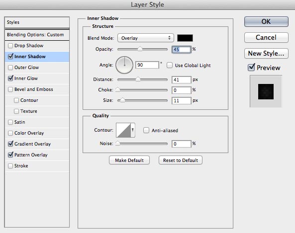Click the Make Default button
Image resolution: width=295 pixels, height=233 pixels.
pos(129,160)
